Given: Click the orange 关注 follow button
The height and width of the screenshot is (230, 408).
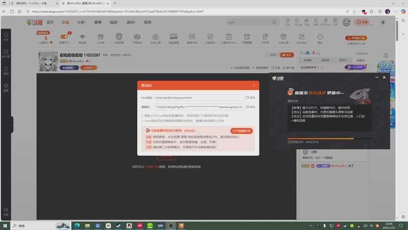Looking at the screenshot, I should [x=287, y=55].
